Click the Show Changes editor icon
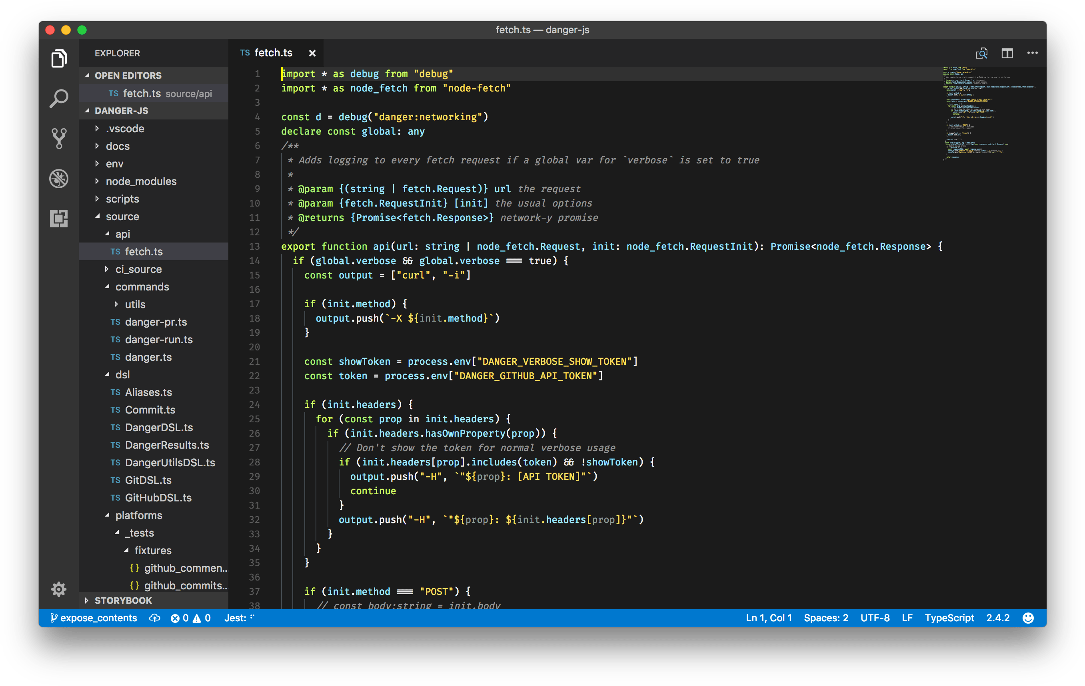 [981, 53]
